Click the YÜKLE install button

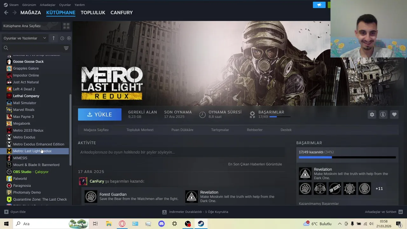[x=100, y=114]
